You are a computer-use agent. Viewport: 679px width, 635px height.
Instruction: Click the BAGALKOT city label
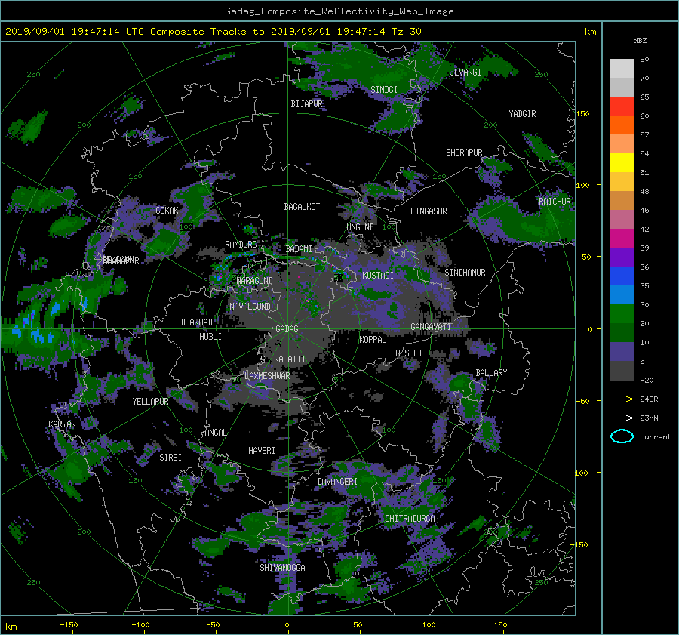[x=302, y=207]
